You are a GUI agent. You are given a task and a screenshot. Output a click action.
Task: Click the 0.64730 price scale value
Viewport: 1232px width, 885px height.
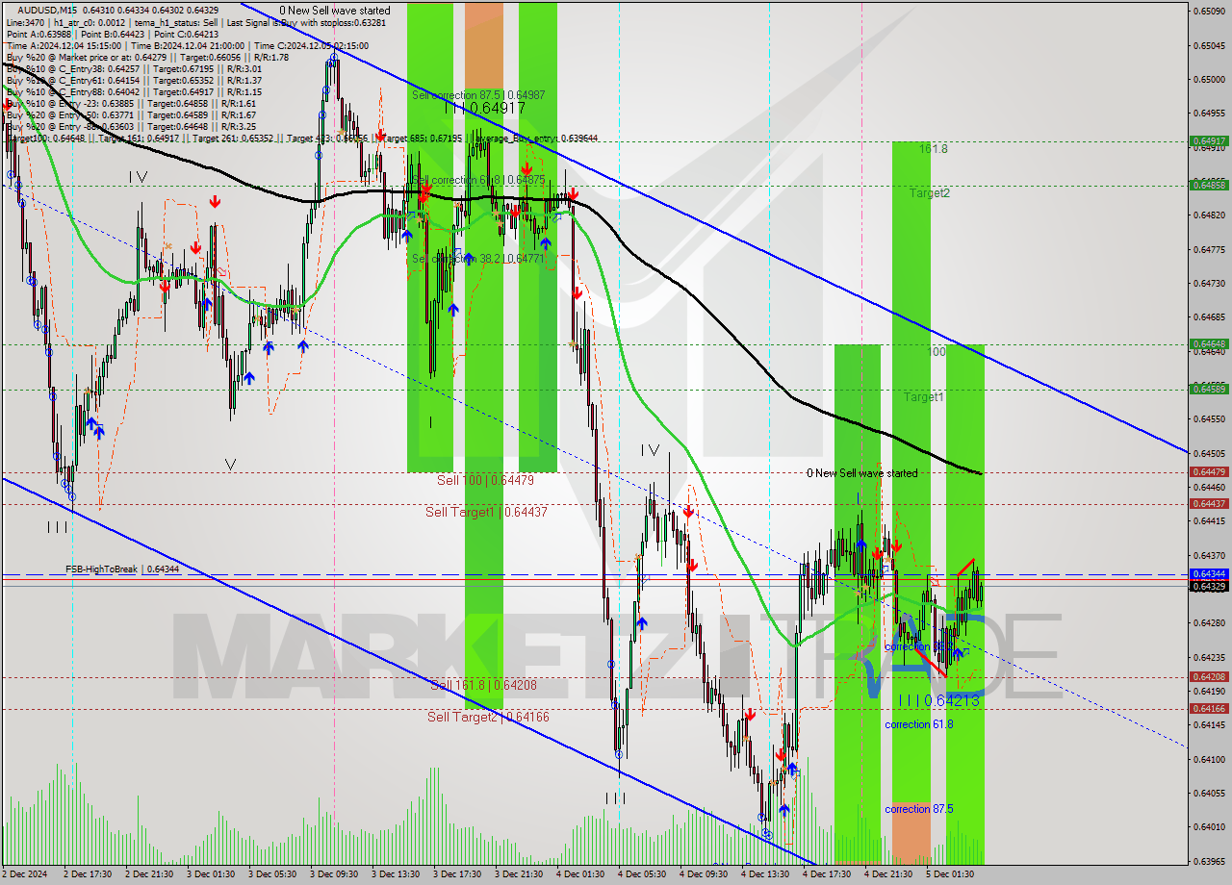(1209, 283)
